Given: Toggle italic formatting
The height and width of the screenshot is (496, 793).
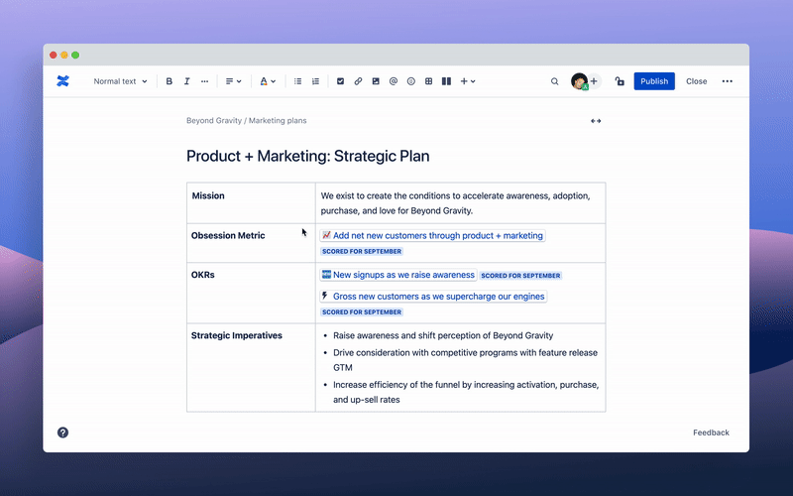Looking at the screenshot, I should [x=187, y=81].
